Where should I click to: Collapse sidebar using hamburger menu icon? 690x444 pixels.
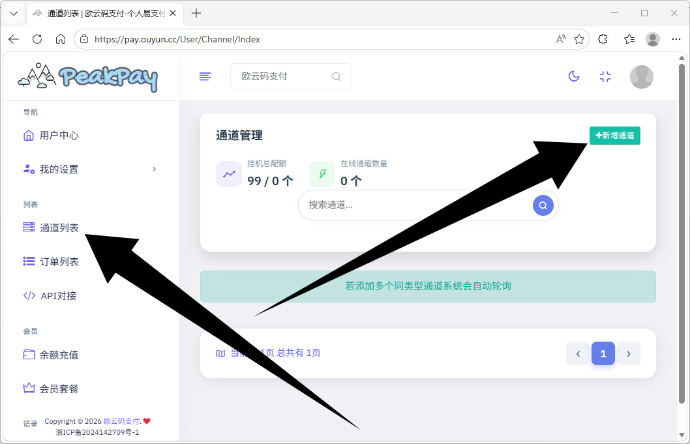pyautogui.click(x=205, y=76)
